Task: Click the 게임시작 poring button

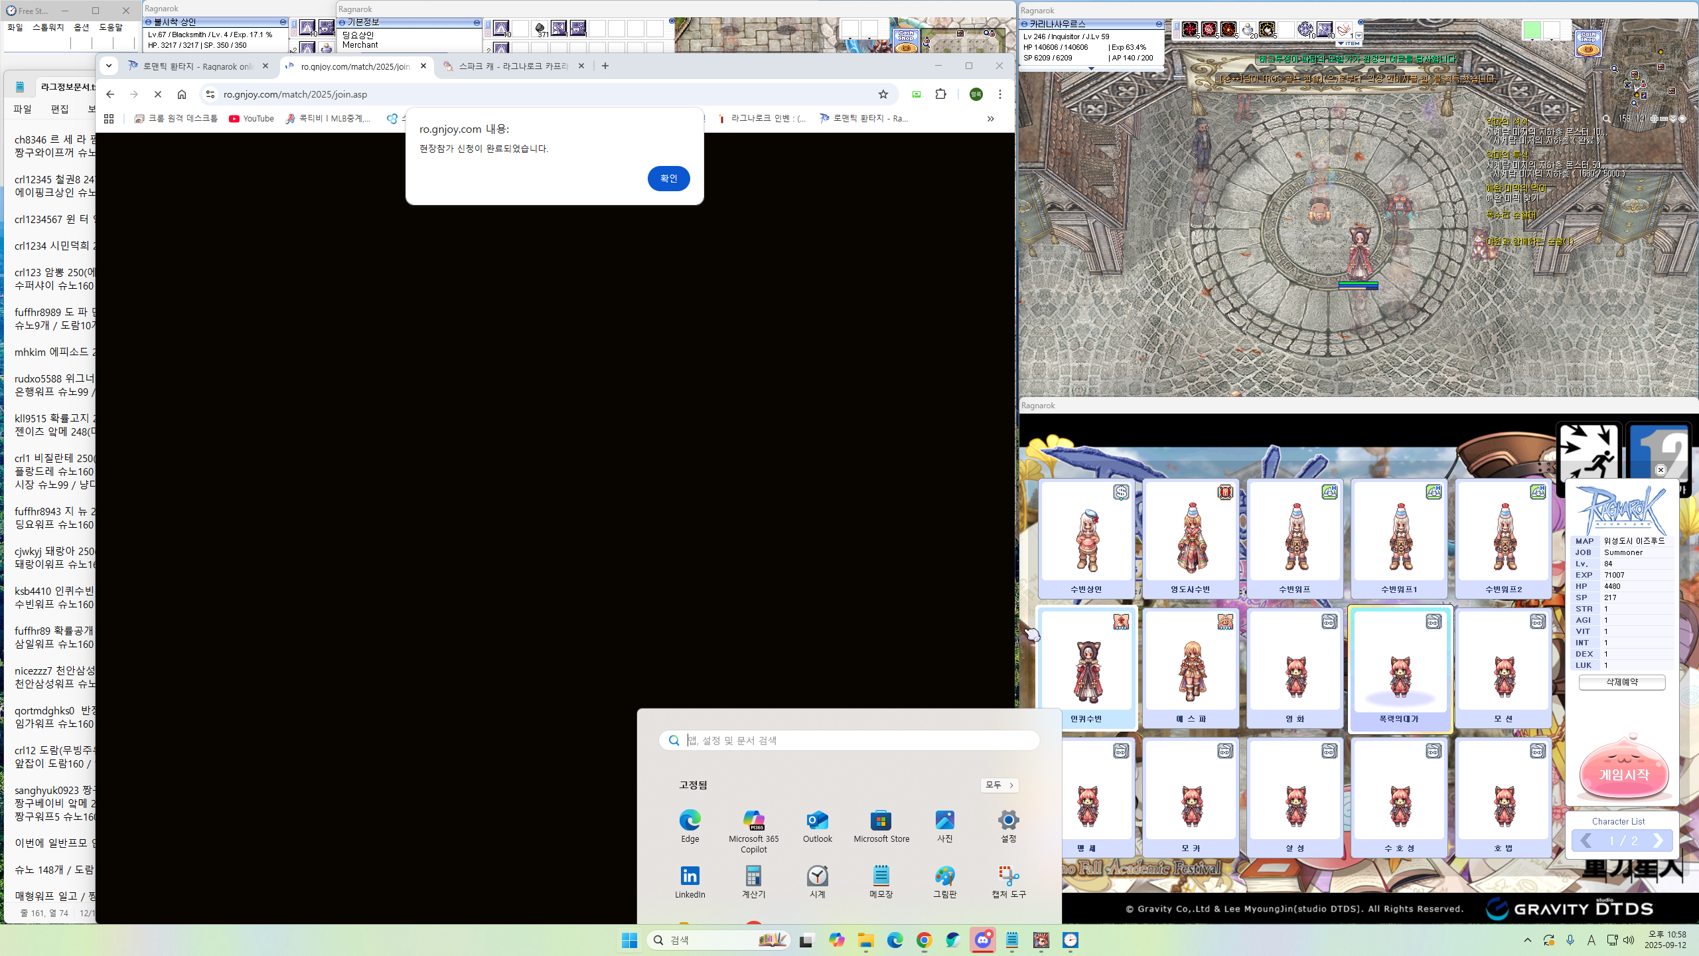Action: point(1623,770)
